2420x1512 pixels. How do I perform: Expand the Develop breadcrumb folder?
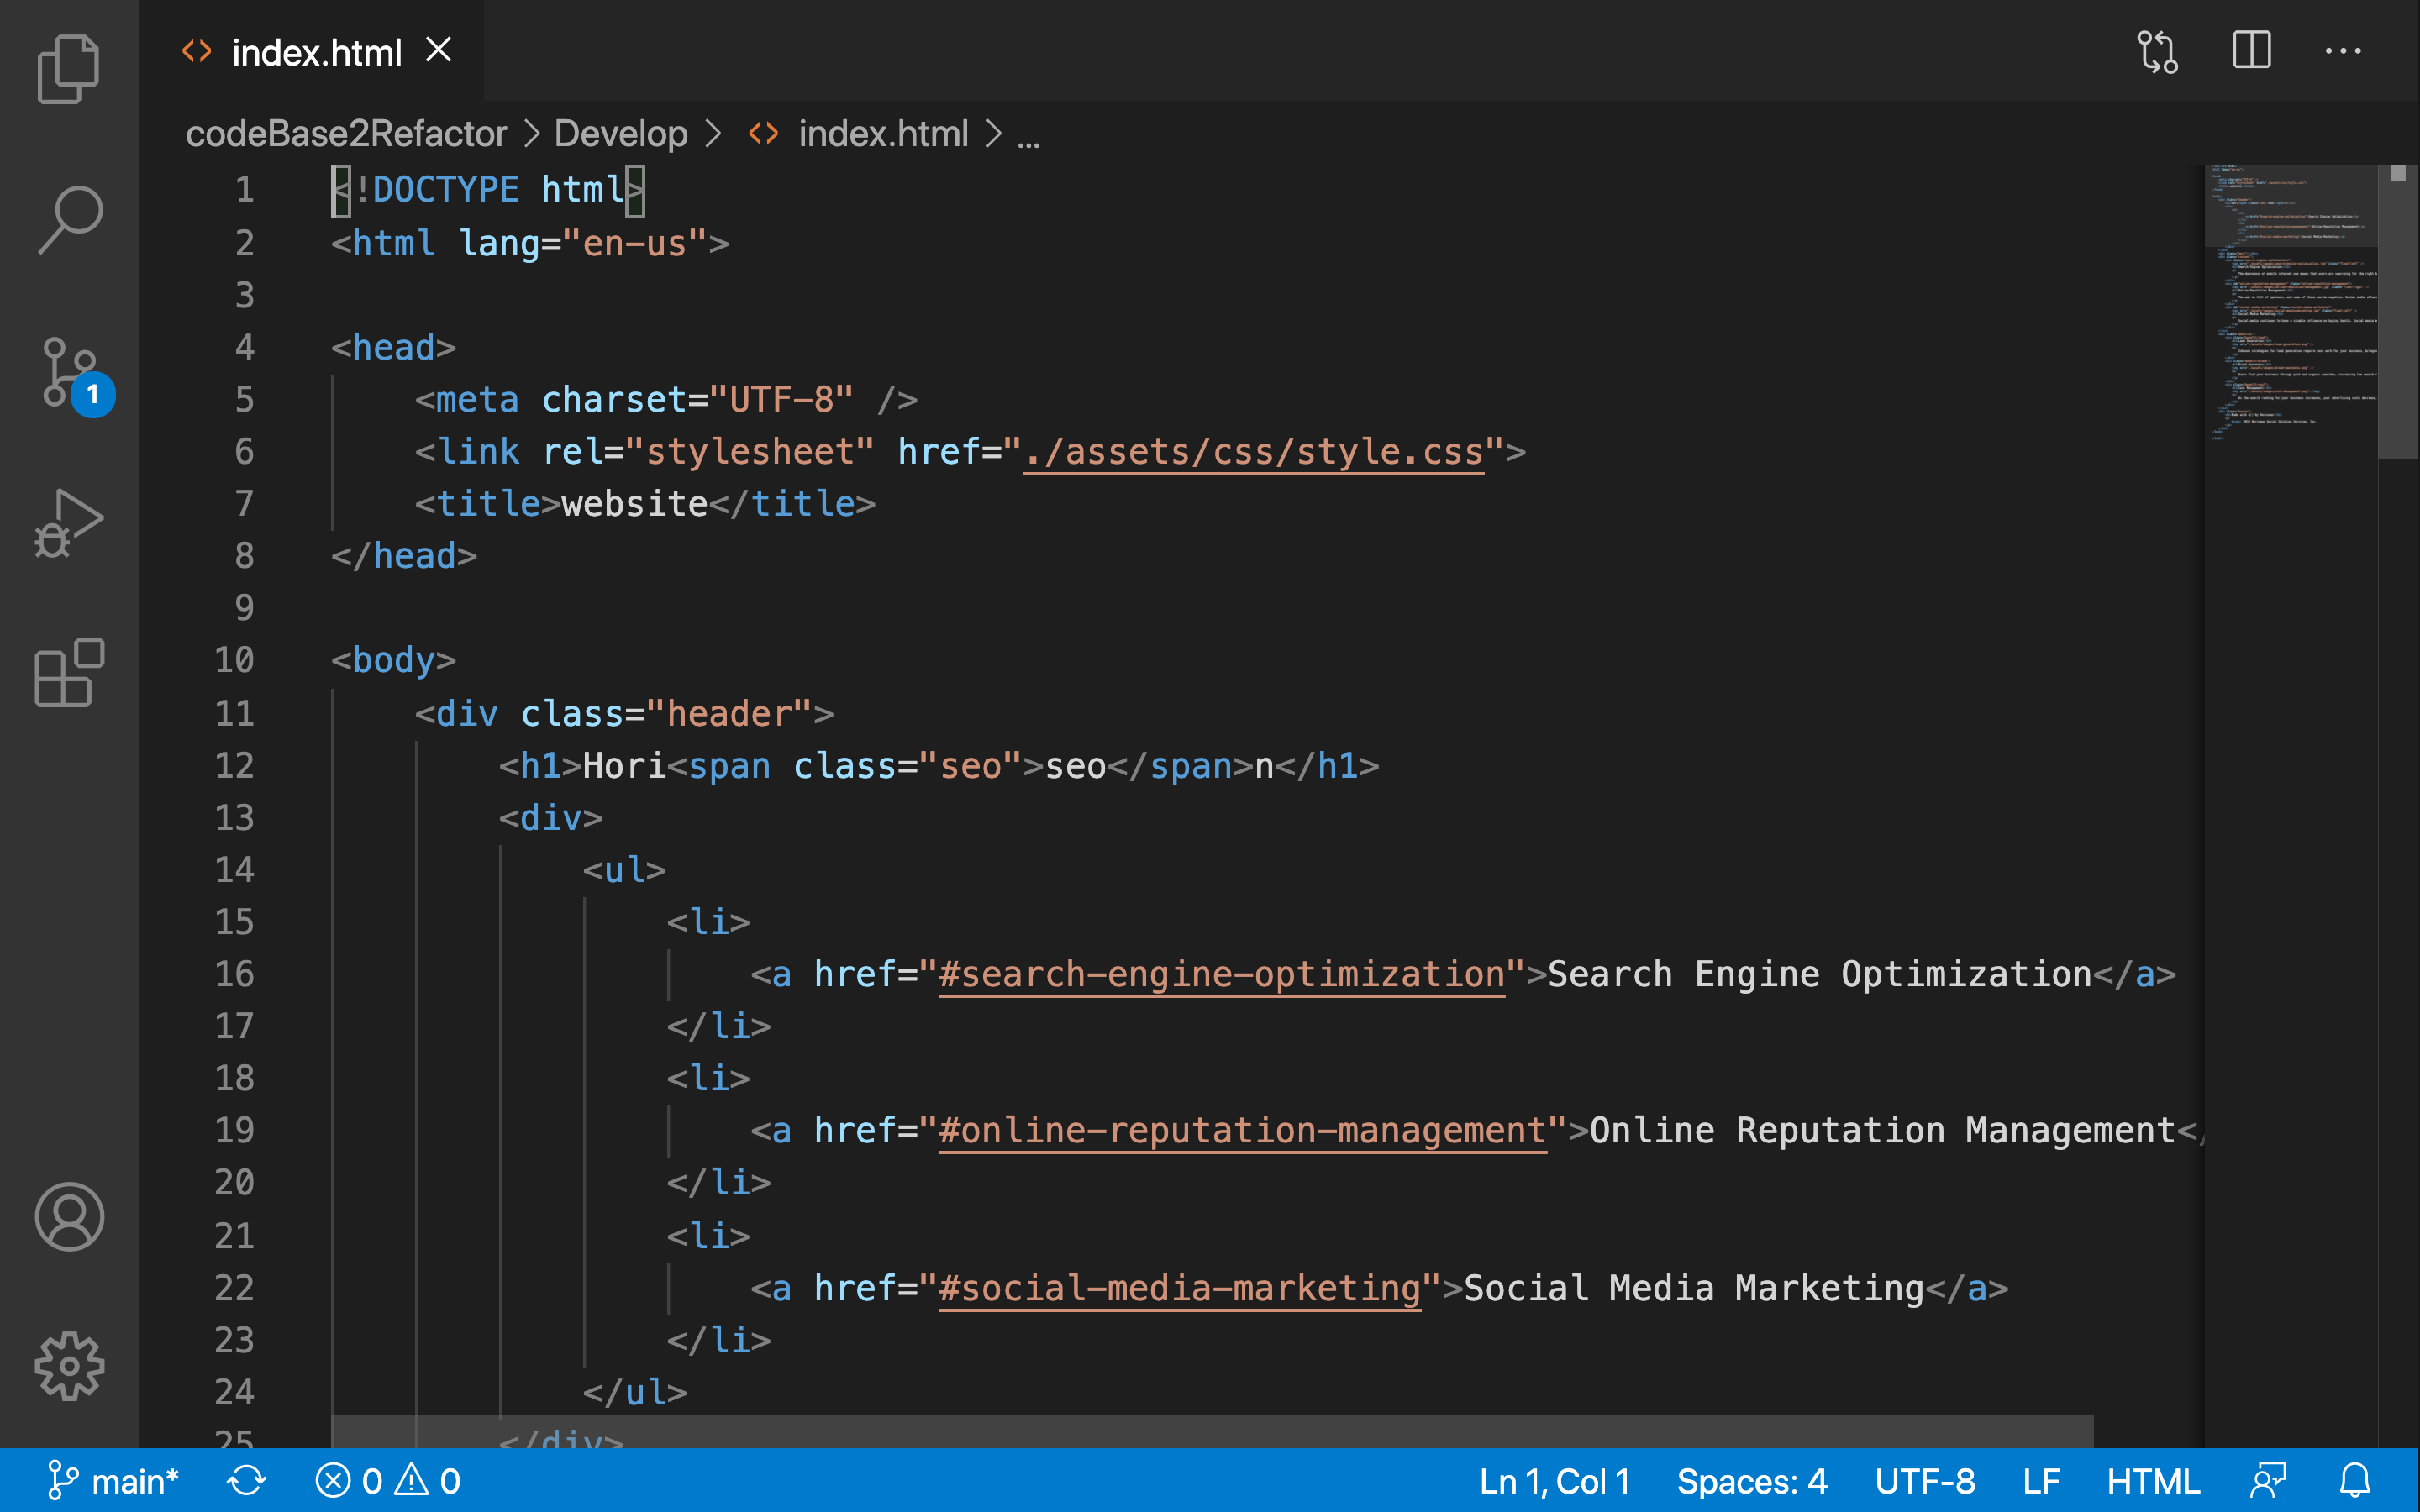[620, 133]
